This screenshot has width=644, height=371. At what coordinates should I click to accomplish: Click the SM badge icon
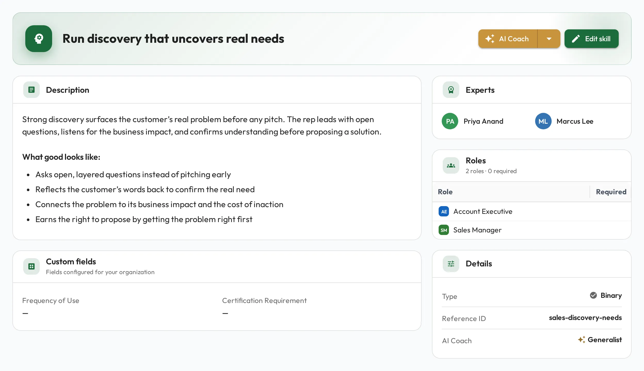pyautogui.click(x=444, y=230)
